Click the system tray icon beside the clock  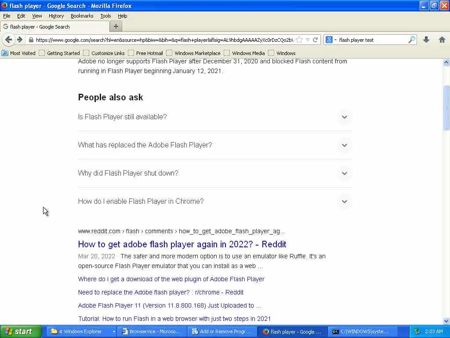tap(417, 331)
